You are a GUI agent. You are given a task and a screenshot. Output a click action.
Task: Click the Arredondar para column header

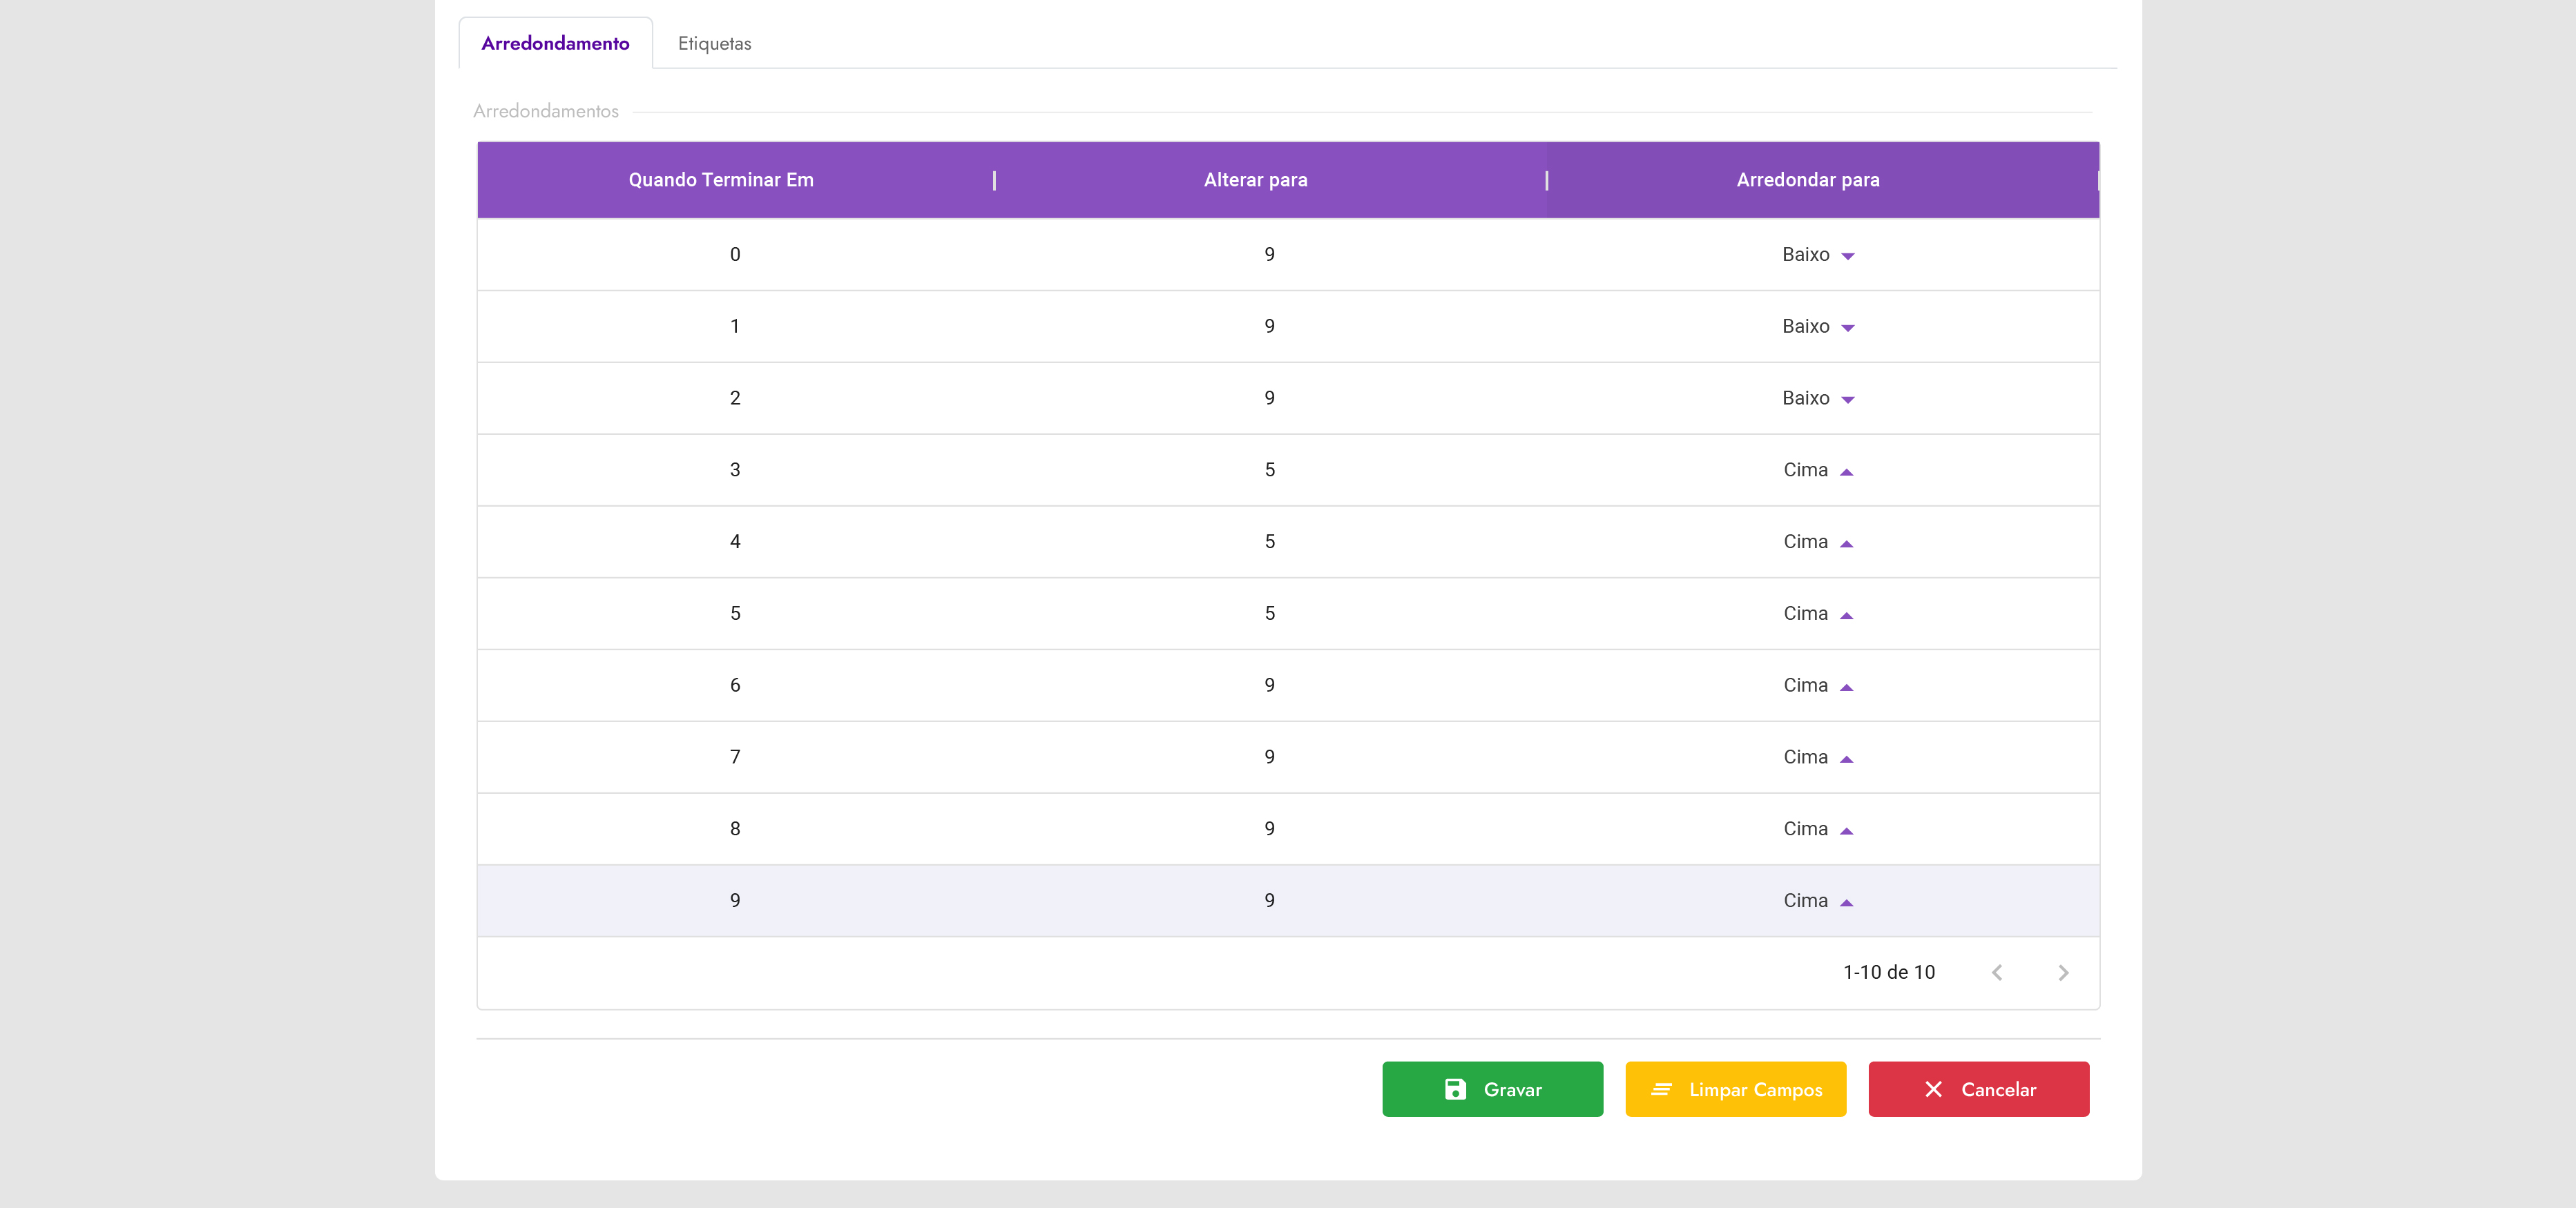click(x=1807, y=180)
